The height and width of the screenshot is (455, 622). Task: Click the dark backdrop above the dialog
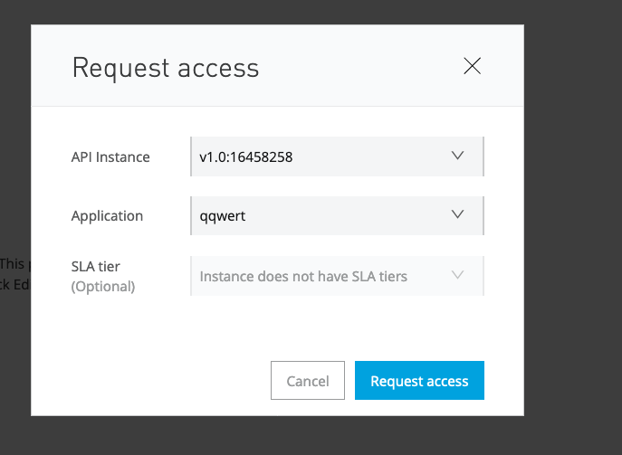(x=272, y=11)
